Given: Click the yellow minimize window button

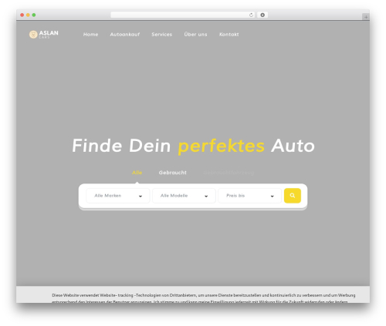Looking at the screenshot, I should [x=28, y=15].
